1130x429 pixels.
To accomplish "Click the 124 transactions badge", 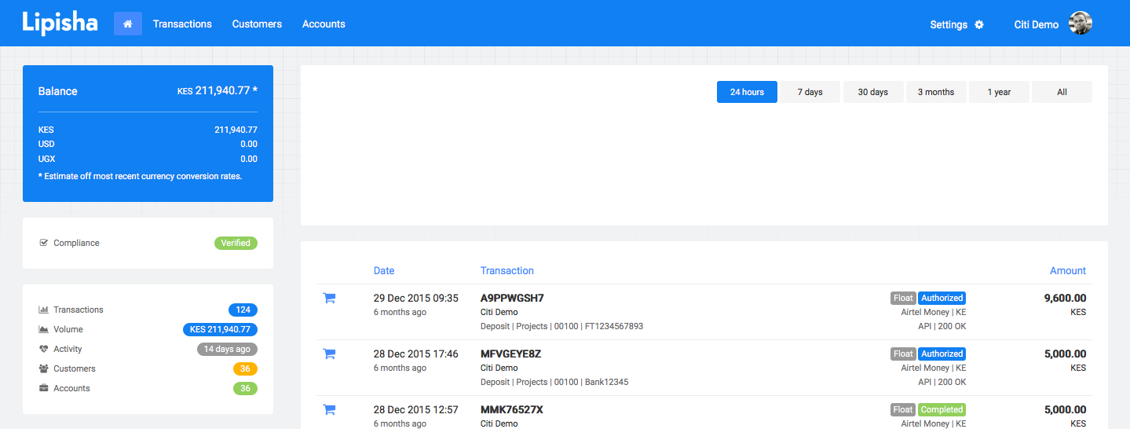I will [243, 310].
